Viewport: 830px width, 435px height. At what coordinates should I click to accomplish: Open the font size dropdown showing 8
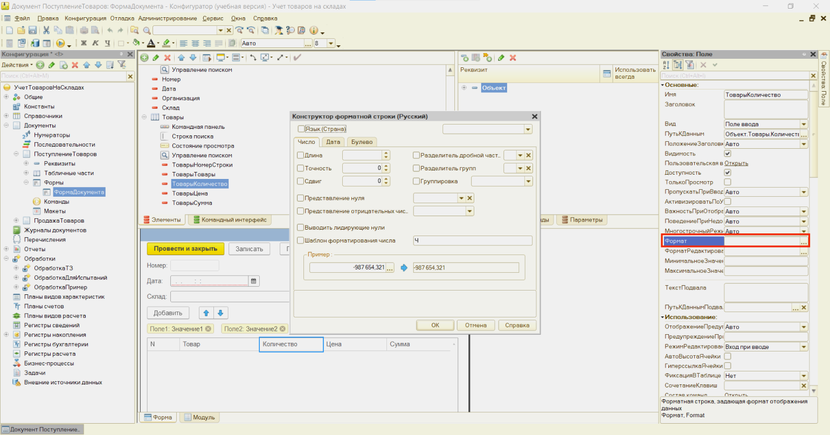[331, 43]
